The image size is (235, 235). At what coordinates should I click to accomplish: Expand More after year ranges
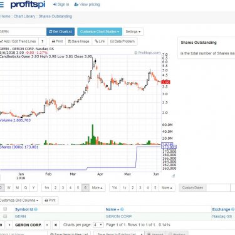click(x=167, y=187)
